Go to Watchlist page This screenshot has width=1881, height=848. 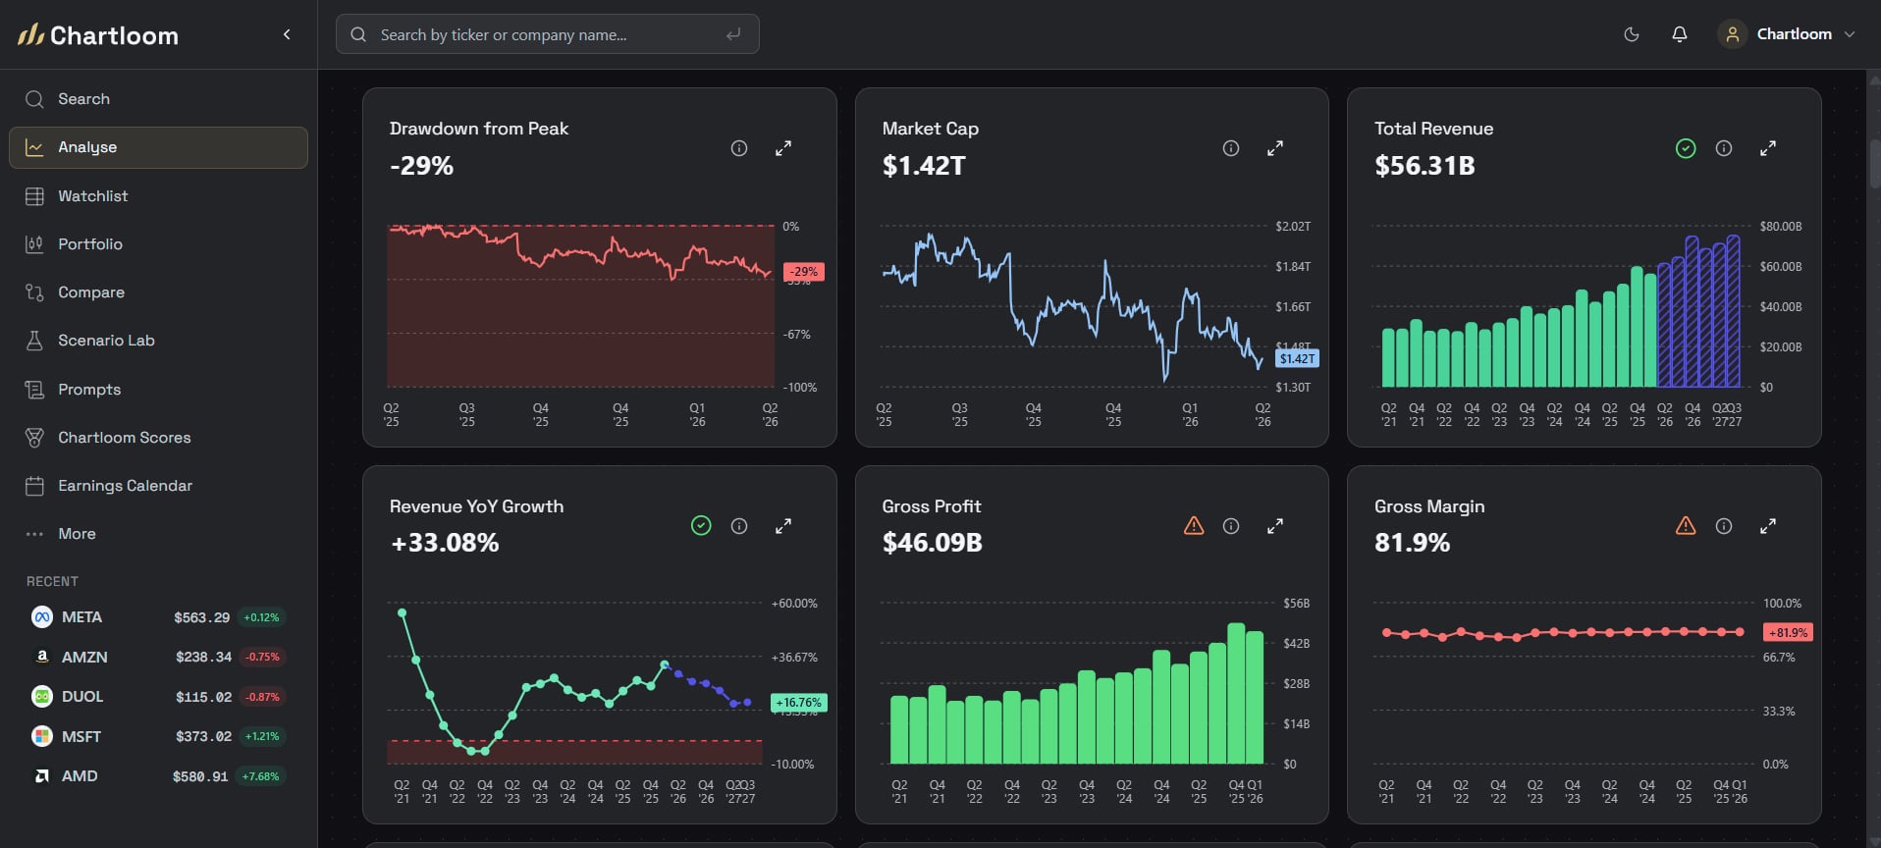pyautogui.click(x=158, y=196)
